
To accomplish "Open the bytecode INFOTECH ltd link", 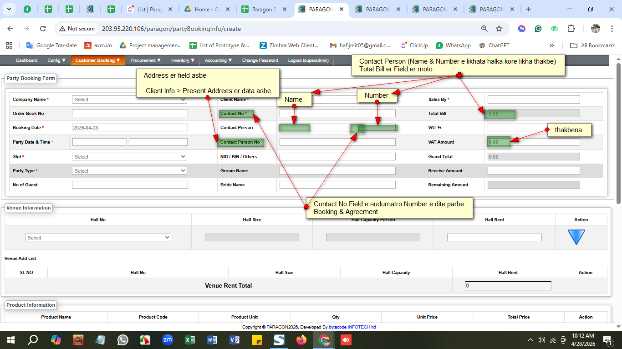I will tap(352, 327).
